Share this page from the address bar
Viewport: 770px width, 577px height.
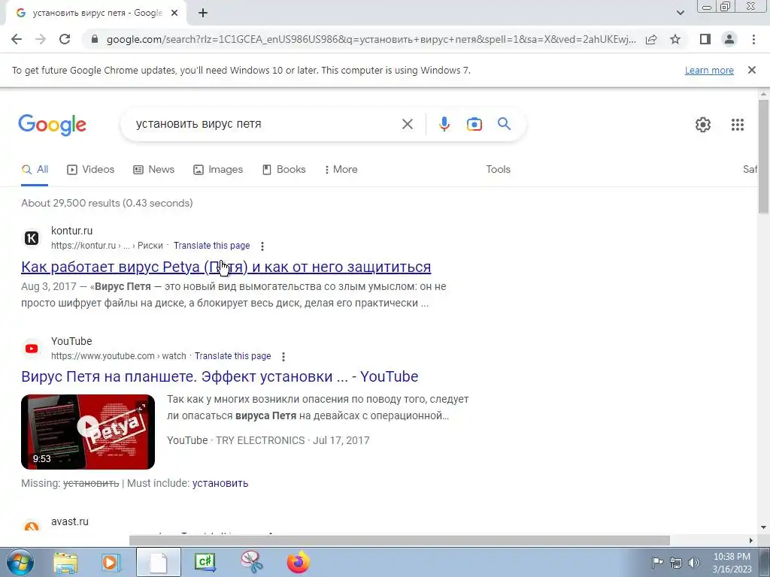651,39
